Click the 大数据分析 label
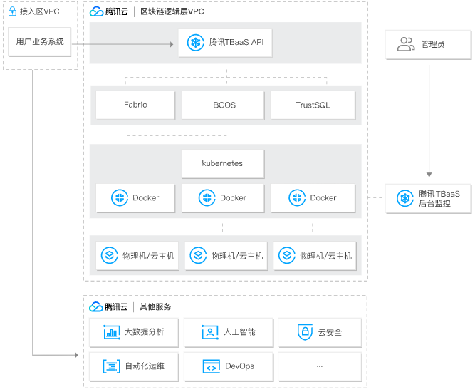The image size is (475, 392). tap(144, 332)
